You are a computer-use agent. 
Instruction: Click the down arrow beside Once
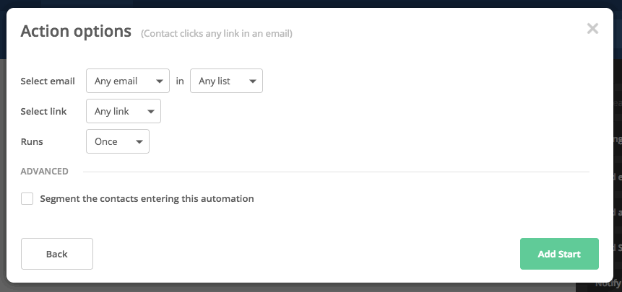tap(139, 142)
